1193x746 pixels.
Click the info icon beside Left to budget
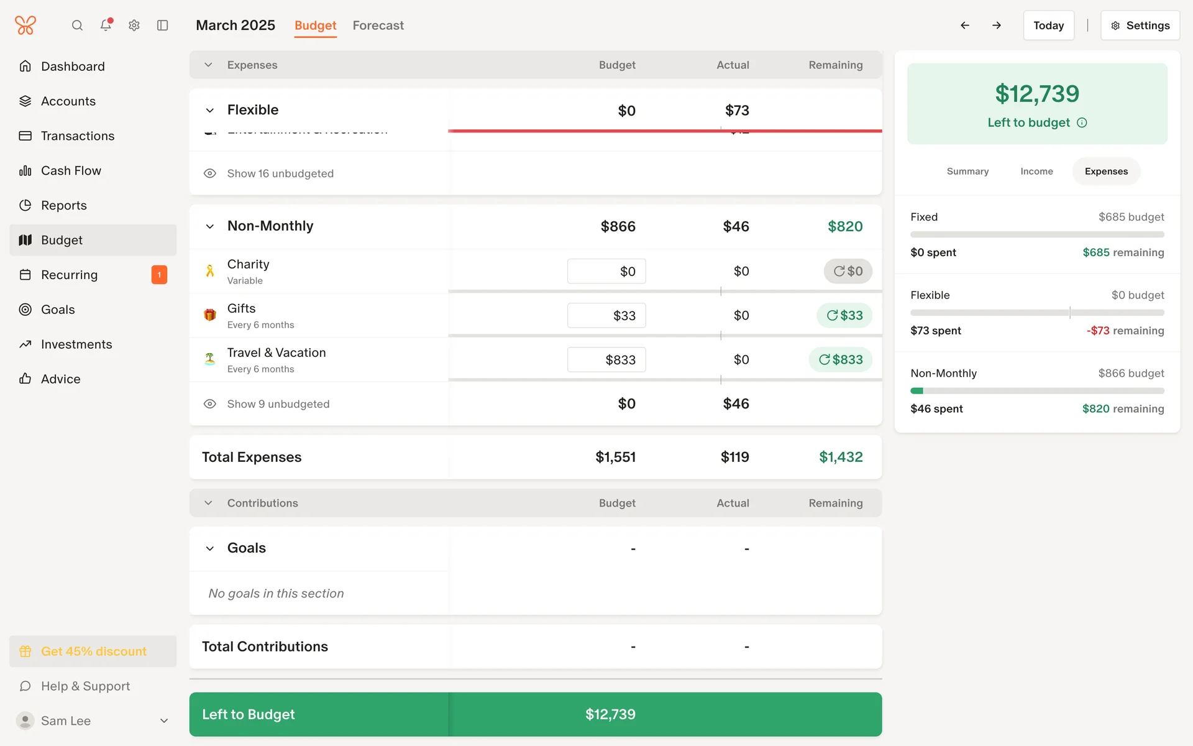point(1082,122)
